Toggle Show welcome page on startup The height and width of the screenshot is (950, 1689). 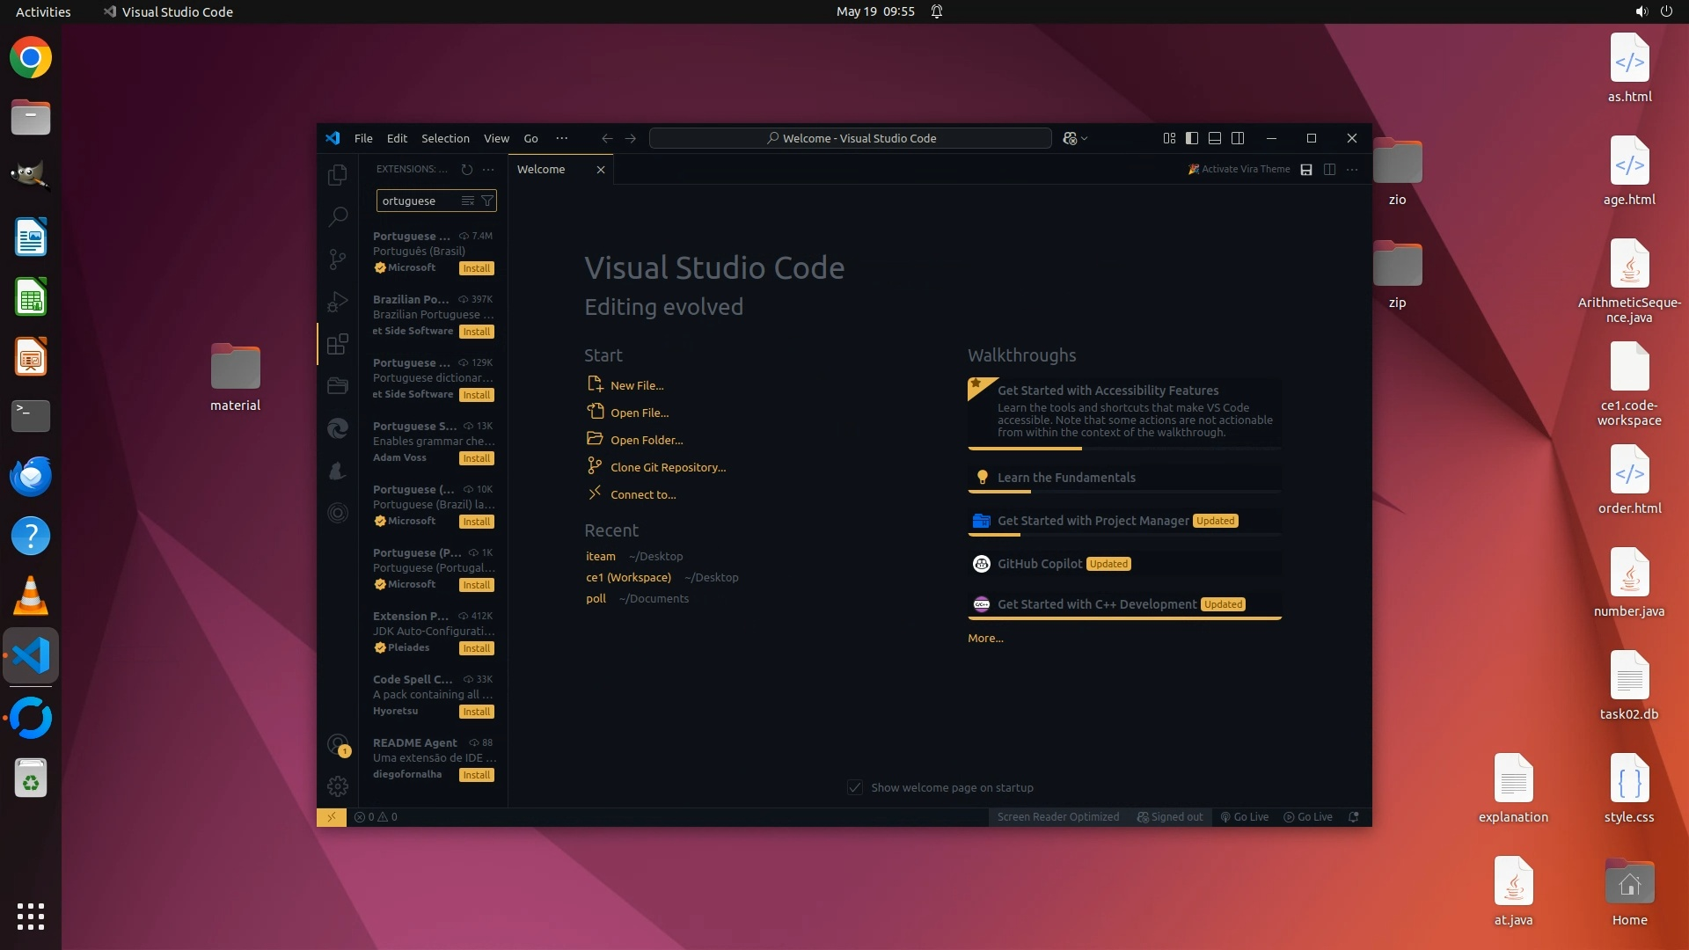(x=855, y=787)
